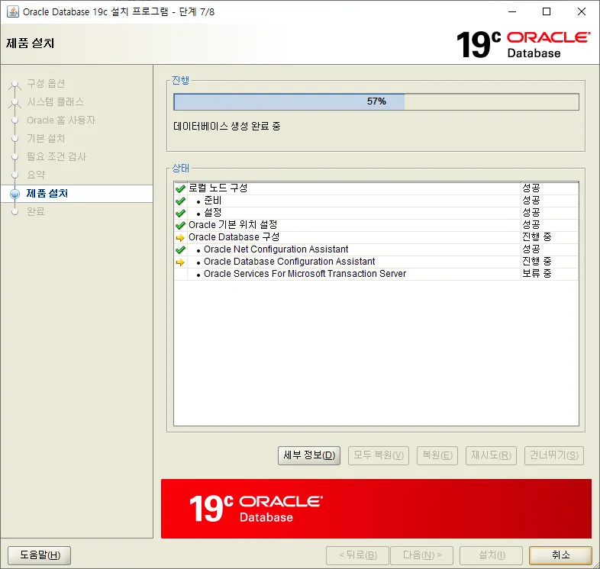The image size is (600, 569).
Task: Select 구성 옵션 step in sidebar
Action: pos(46,83)
